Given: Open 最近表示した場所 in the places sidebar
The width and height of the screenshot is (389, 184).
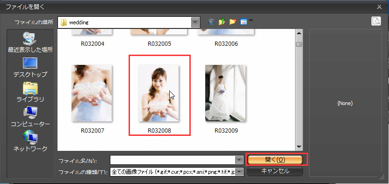Looking at the screenshot, I should point(30,42).
